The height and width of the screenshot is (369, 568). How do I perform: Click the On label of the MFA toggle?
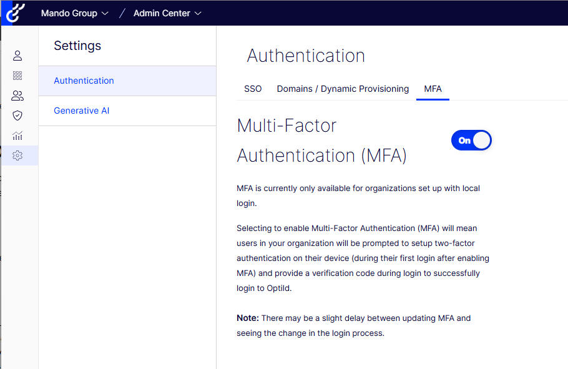tap(464, 140)
